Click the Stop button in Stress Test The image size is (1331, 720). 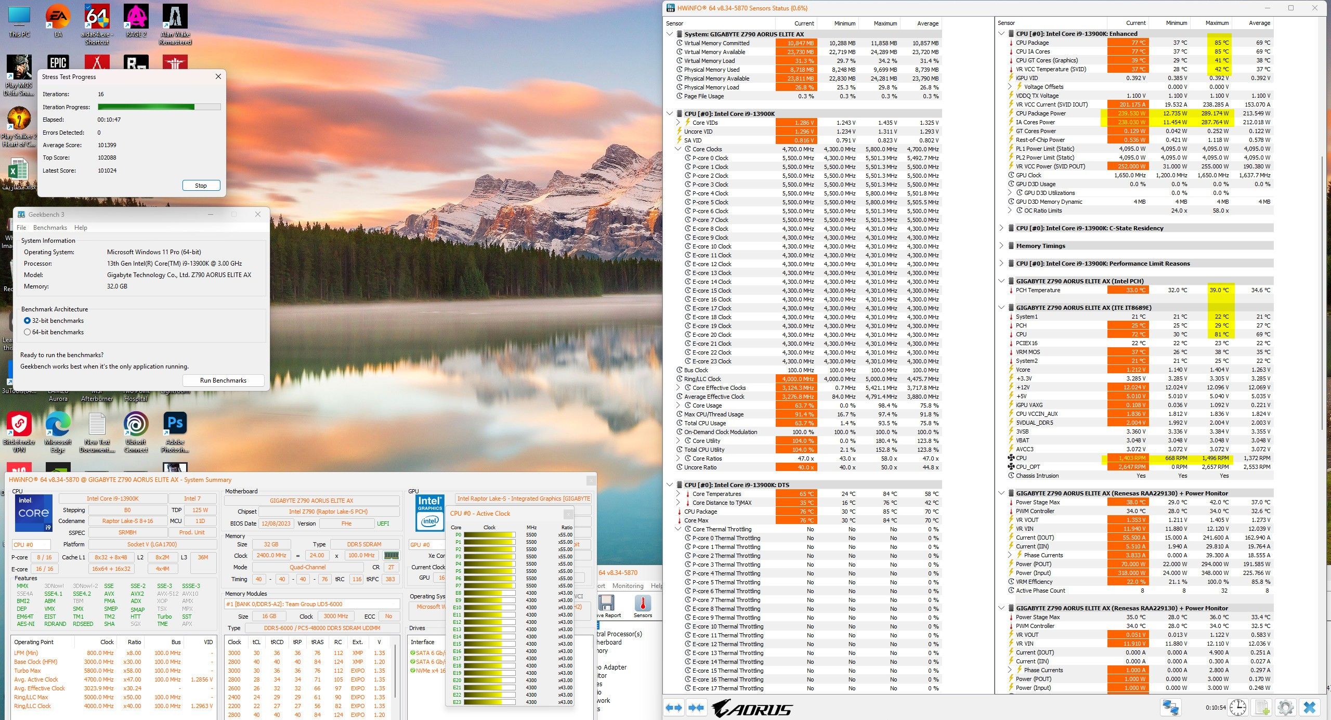pyautogui.click(x=201, y=186)
